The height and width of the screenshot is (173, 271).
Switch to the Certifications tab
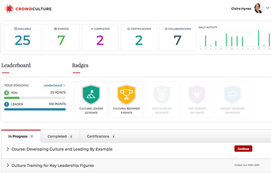pos(101,136)
